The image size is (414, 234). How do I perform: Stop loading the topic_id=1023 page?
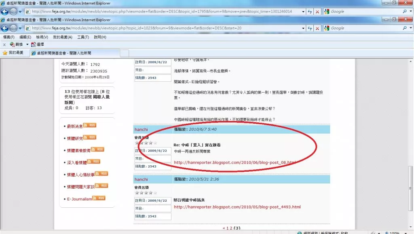click(x=317, y=28)
